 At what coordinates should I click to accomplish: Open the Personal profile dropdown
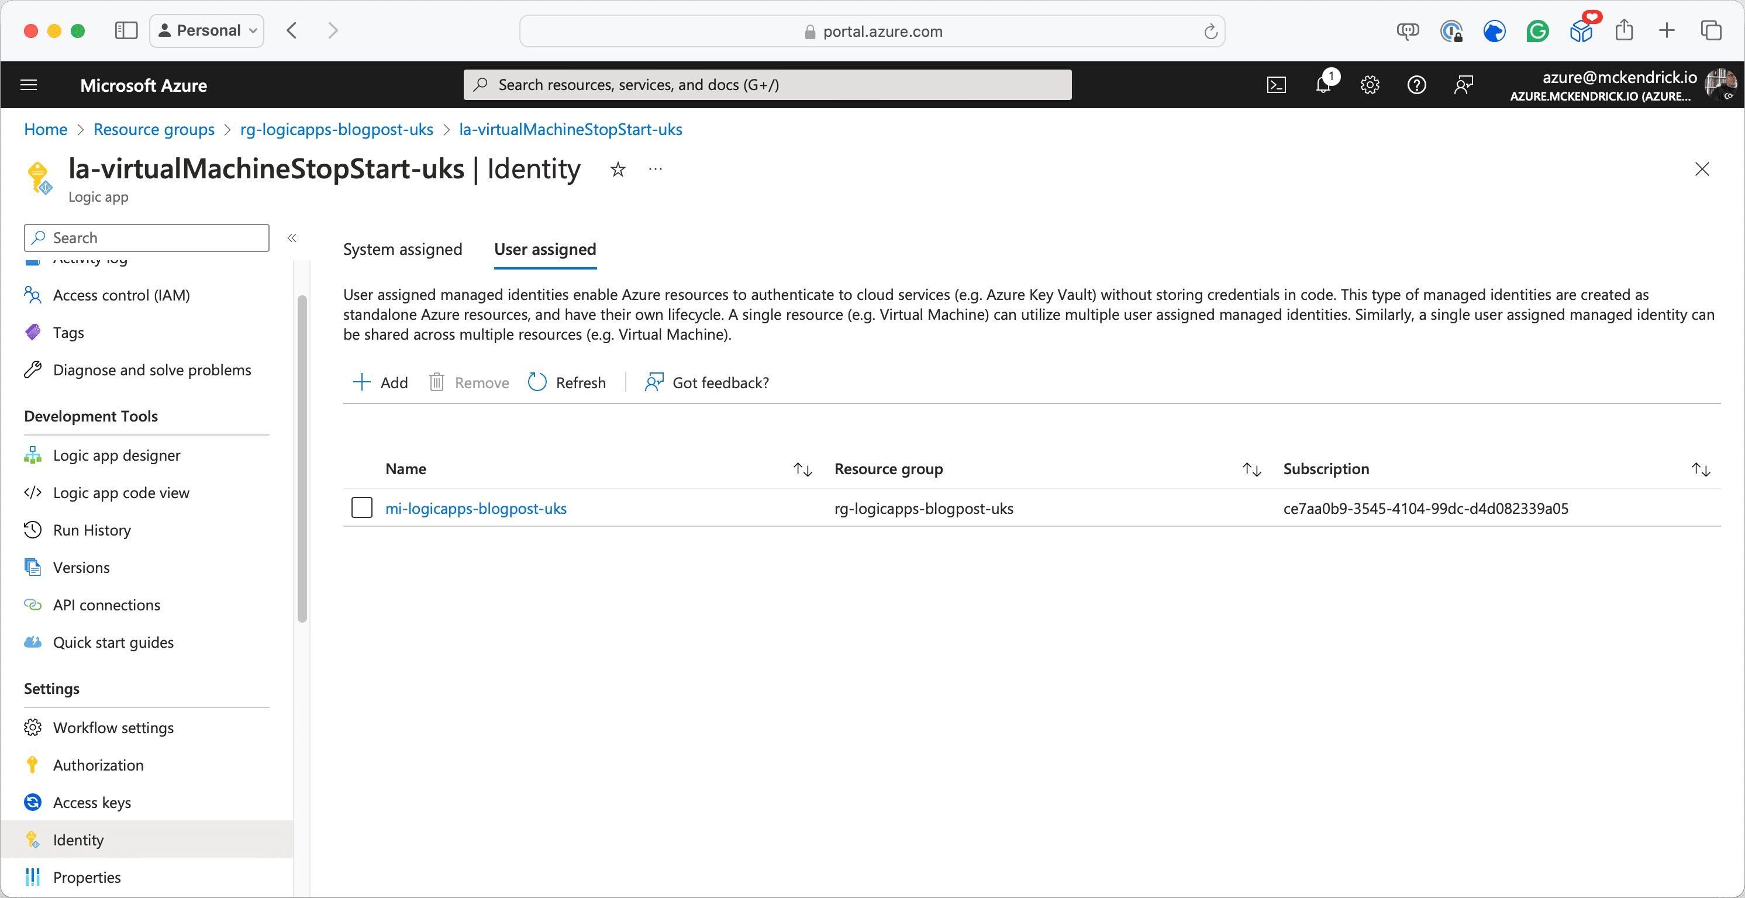click(206, 30)
